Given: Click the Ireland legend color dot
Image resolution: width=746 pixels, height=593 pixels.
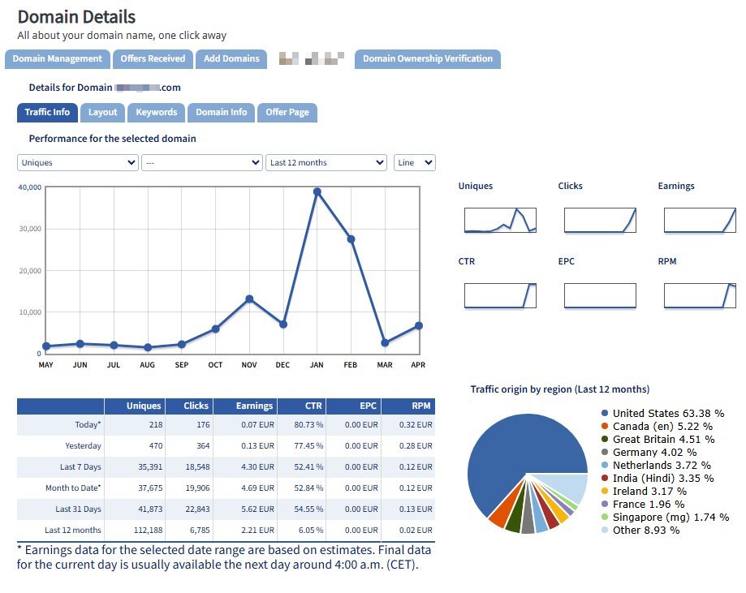Looking at the screenshot, I should point(605,491).
